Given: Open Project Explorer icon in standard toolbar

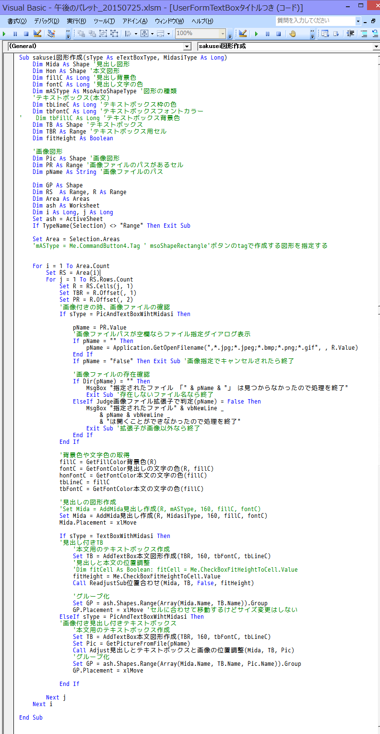Looking at the screenshot, I should (x=51, y=34).
